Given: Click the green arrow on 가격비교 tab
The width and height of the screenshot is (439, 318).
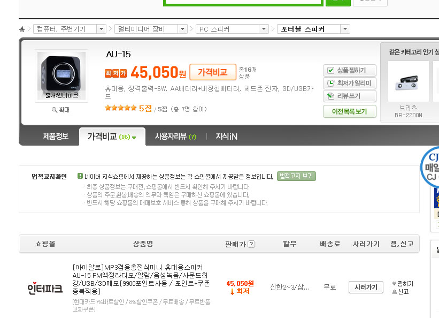Looking at the screenshot, I should click(134, 138).
